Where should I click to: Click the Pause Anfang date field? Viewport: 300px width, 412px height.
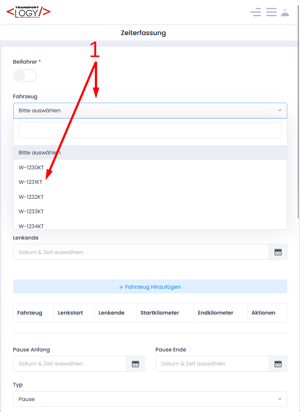click(69, 364)
